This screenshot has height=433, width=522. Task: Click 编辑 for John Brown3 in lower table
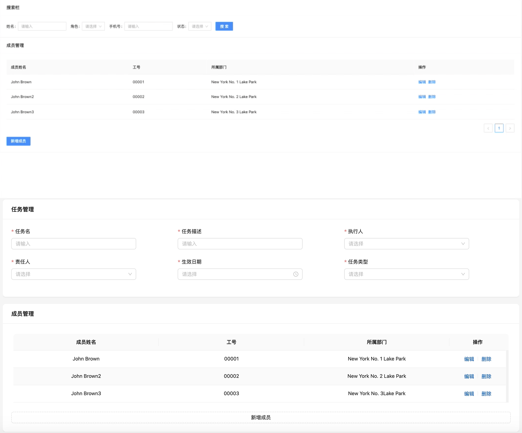(x=469, y=394)
